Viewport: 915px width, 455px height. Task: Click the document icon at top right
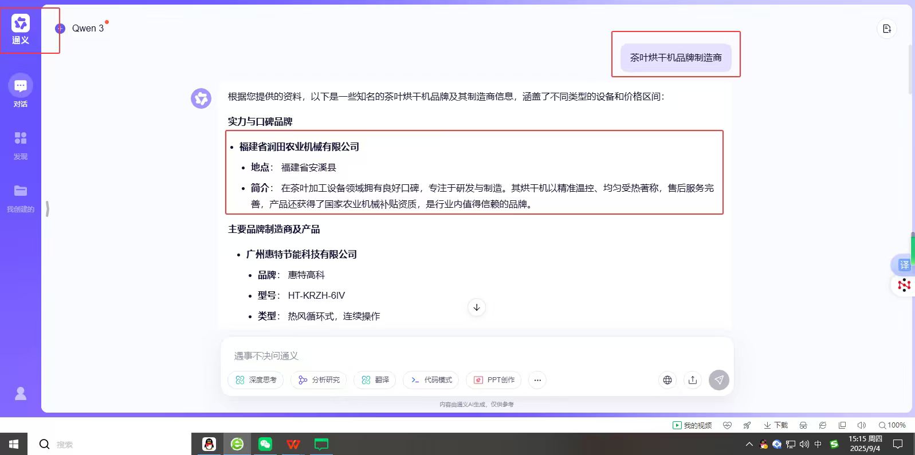tap(887, 29)
